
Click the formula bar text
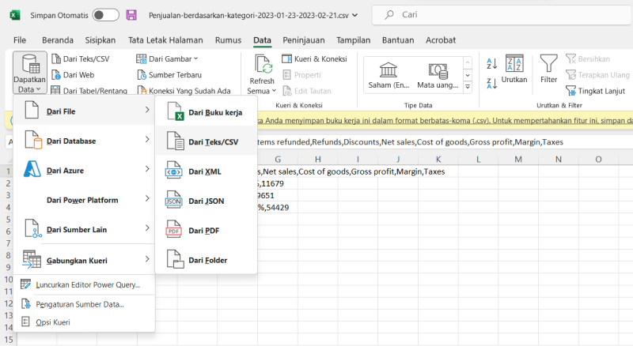tap(410, 142)
